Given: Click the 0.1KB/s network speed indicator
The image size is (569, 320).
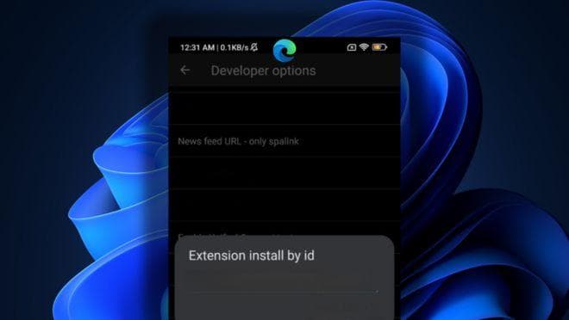Looking at the screenshot, I should pyautogui.click(x=234, y=47).
